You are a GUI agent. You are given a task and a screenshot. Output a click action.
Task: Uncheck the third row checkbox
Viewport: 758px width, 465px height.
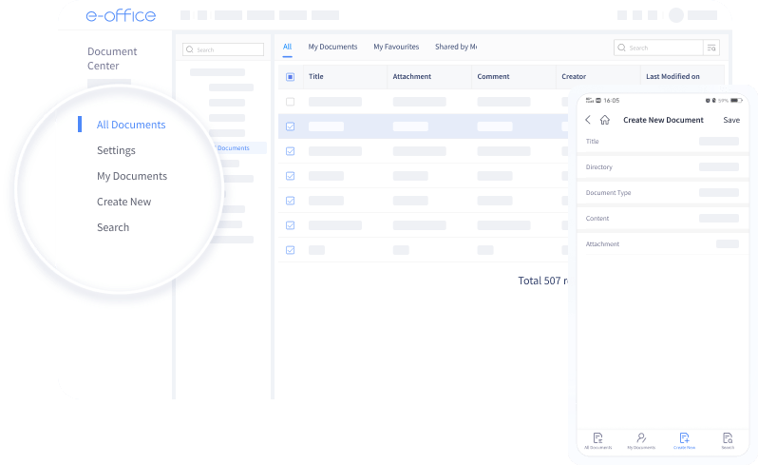290,151
